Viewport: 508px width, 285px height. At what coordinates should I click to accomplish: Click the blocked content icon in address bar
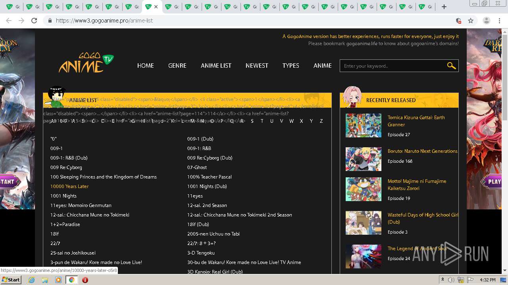(458, 21)
